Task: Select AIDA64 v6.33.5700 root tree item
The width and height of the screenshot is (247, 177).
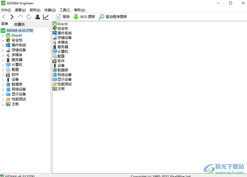Action: (20, 31)
